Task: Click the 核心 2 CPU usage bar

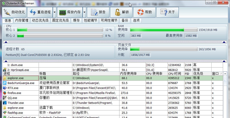Action: [60, 36]
